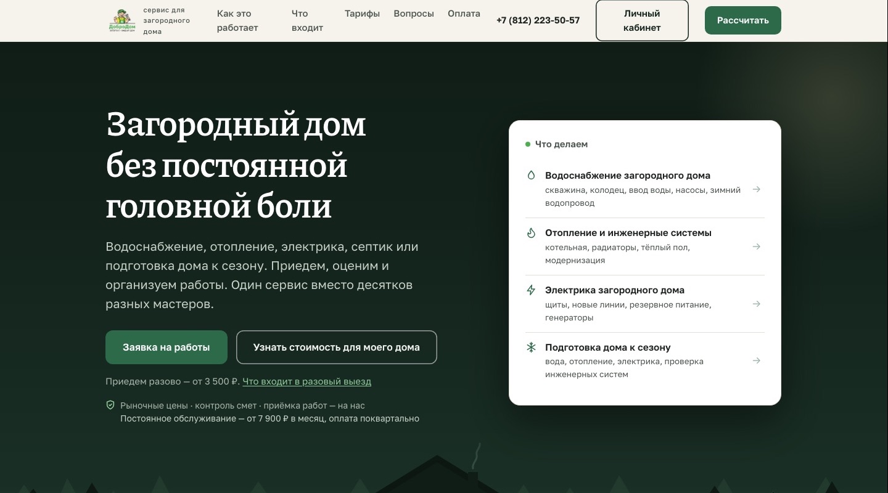
Task: Go to the Вопросы section
Action: click(414, 14)
